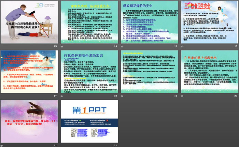Screen dimensions: 239x147
Task: Click animation star icon under slide 14
Action: click(62, 46)
